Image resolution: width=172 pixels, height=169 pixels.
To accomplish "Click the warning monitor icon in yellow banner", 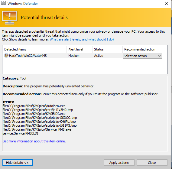I will tap(10, 18).
